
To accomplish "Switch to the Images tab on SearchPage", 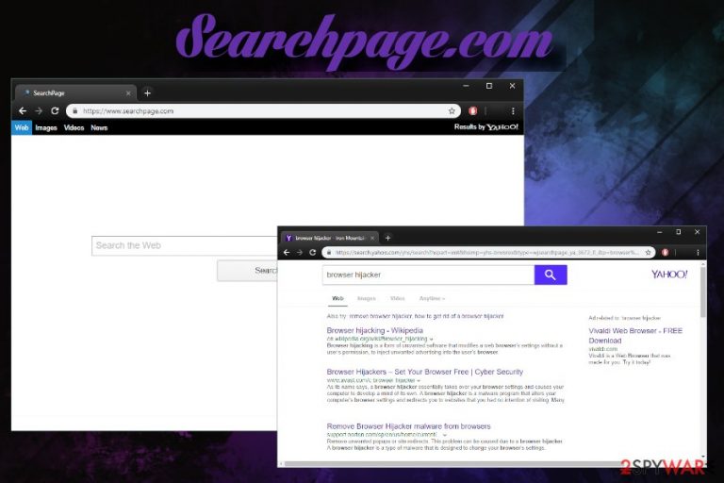I will tap(46, 127).
